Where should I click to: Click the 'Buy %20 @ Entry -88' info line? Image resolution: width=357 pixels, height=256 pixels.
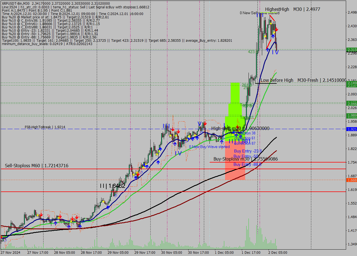[x=49, y=37]
